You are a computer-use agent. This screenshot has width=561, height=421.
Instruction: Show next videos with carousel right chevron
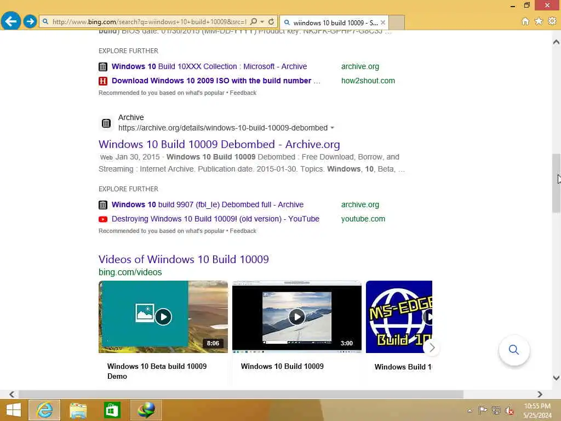tap(432, 348)
